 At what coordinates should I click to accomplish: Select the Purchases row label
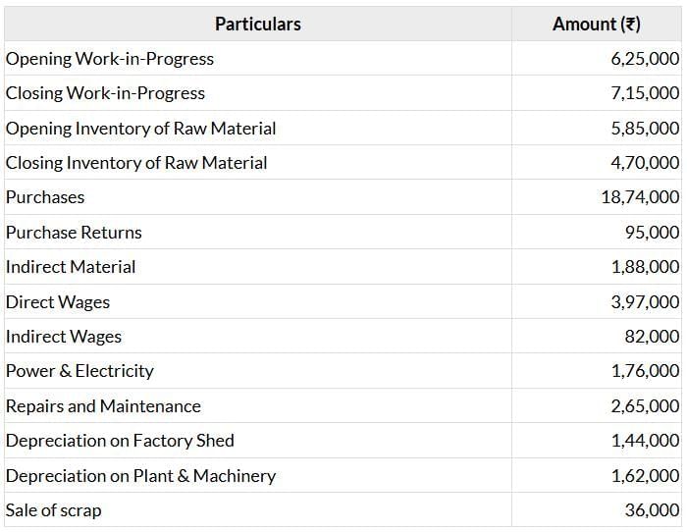45,197
